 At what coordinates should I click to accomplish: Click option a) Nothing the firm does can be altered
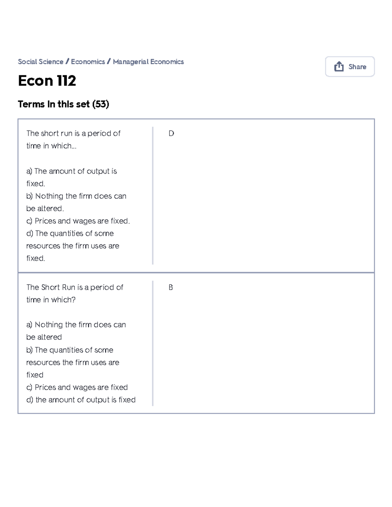[x=76, y=331]
